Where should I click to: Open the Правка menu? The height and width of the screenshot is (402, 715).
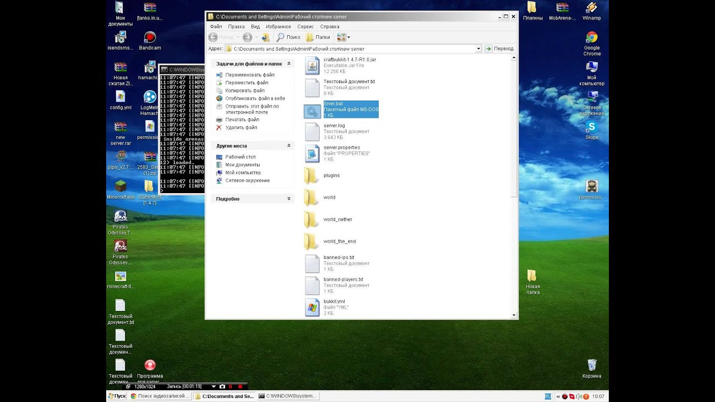(x=236, y=26)
